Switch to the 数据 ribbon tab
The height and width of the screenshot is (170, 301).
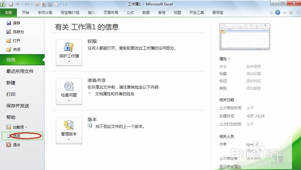coord(146,13)
